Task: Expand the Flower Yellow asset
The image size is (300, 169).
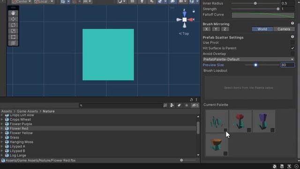Action: [2, 133]
